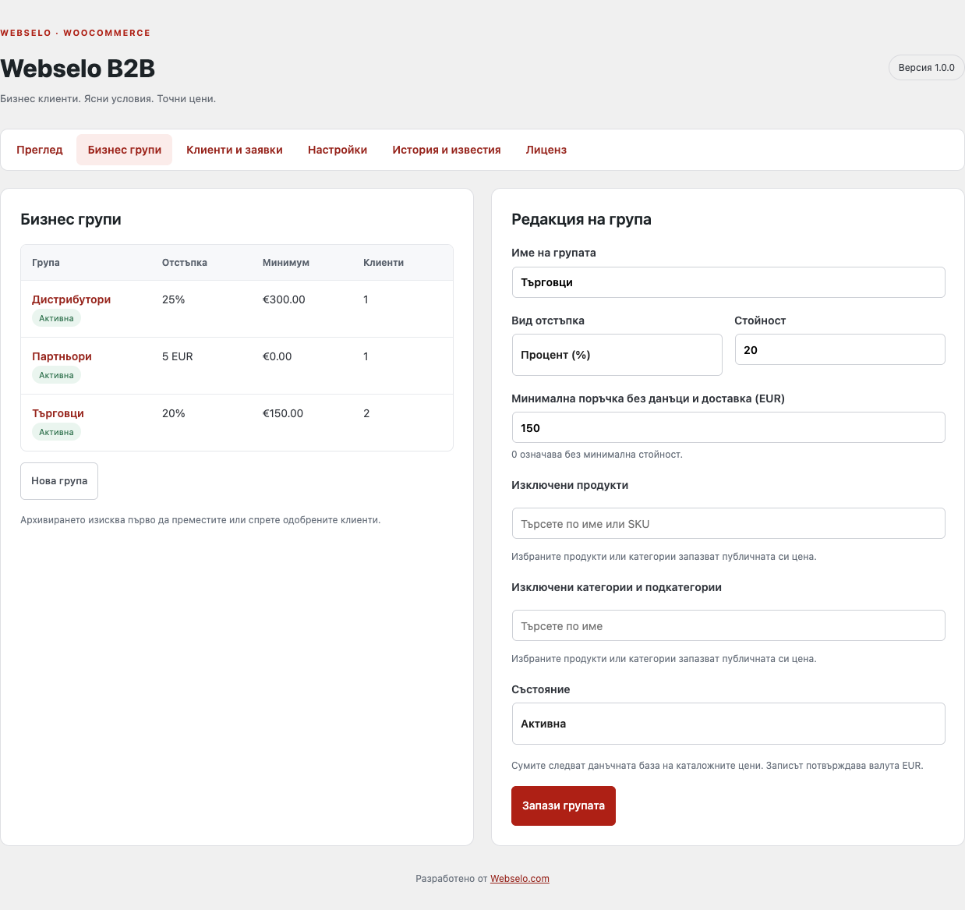Viewport: 965px width, 910px height.
Task: Click the Клиенти column header
Action: point(384,263)
